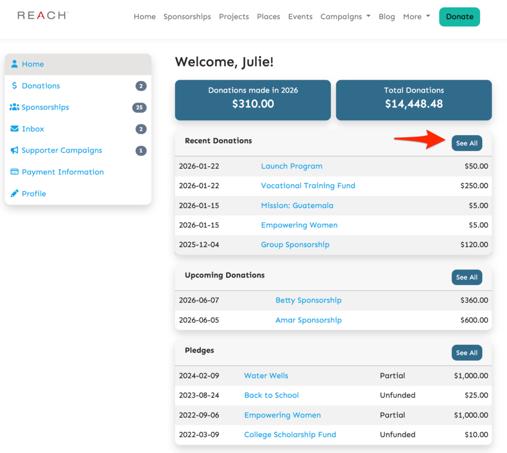See All recent donations

coord(466,143)
